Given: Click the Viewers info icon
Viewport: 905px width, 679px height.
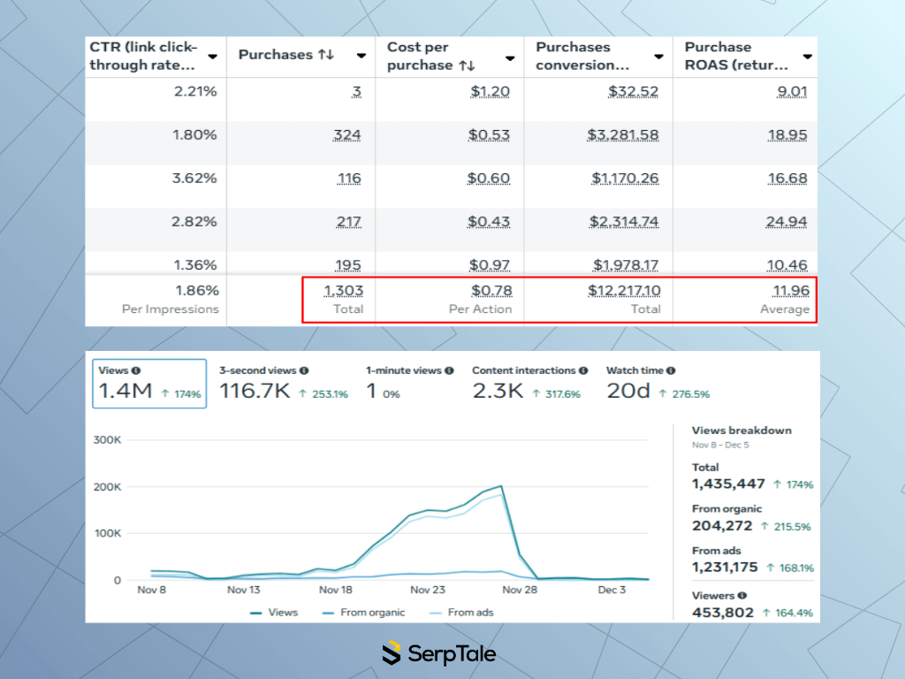Looking at the screenshot, I should click(742, 595).
